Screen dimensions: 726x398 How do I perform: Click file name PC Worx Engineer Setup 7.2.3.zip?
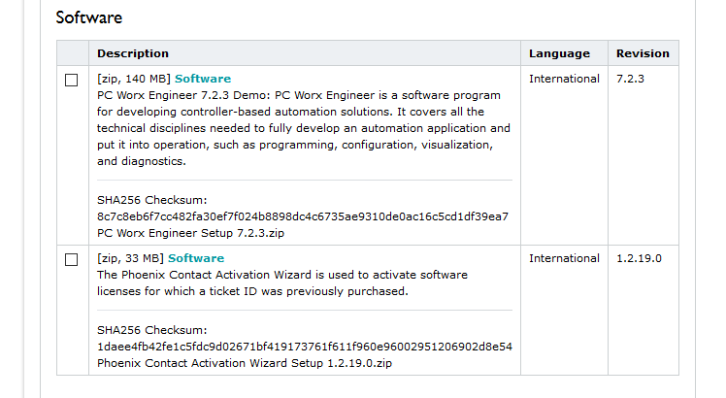tap(191, 233)
